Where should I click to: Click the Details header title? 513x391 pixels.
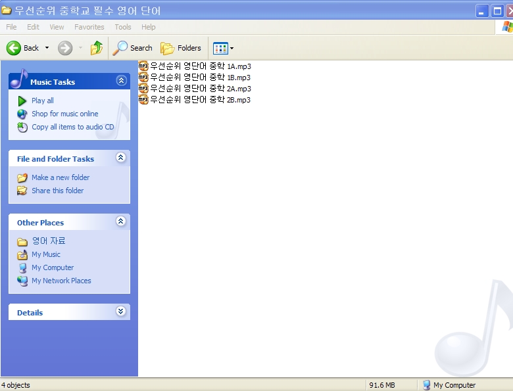tap(30, 313)
